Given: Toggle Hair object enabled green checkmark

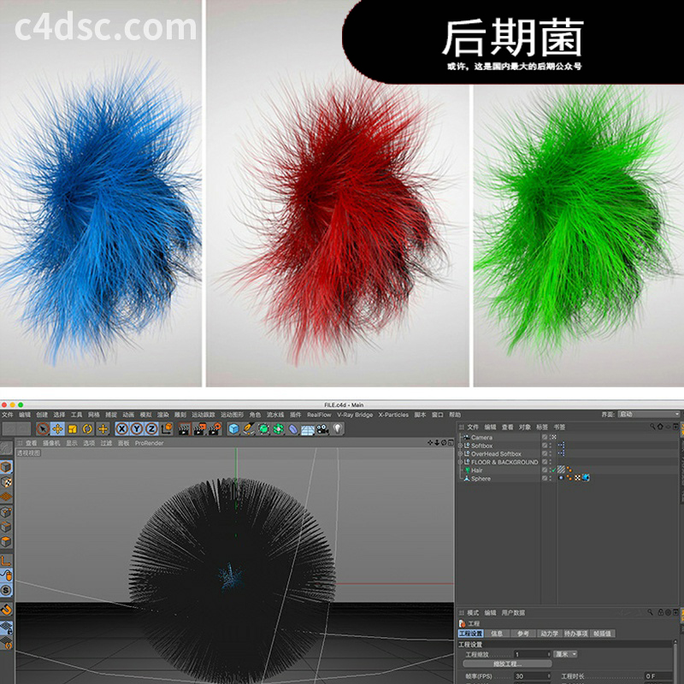Looking at the screenshot, I should pyautogui.click(x=553, y=470).
